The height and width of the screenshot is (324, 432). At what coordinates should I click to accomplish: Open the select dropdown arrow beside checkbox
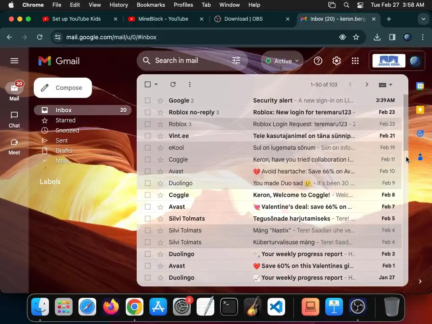coord(156,84)
